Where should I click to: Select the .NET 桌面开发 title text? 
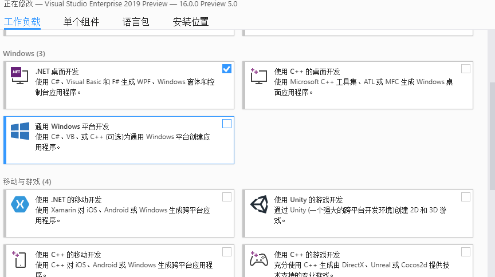pyautogui.click(x=57, y=72)
